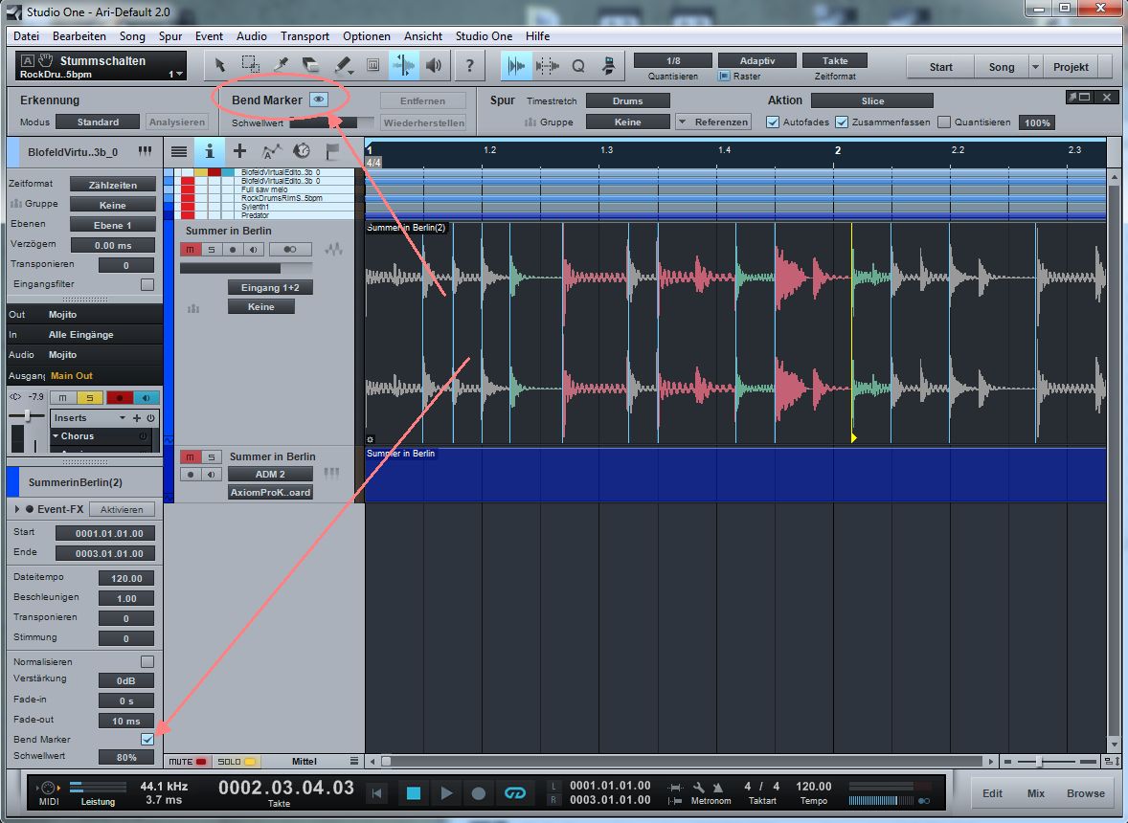
Task: Open the Modus Standard dropdown
Action: point(98,122)
